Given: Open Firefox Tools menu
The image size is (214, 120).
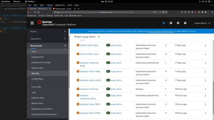Looking at the screenshot, I should click(70, 5).
